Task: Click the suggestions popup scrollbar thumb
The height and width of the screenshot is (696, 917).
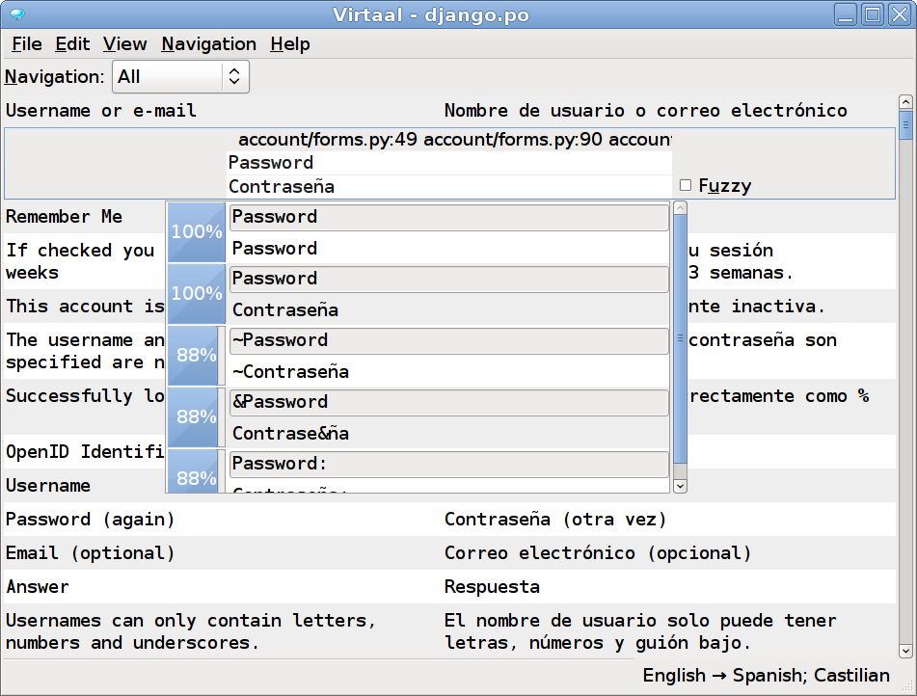Action: coord(680,337)
